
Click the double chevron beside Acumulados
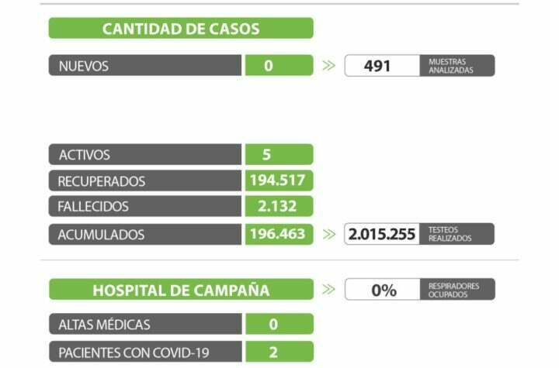tap(328, 234)
